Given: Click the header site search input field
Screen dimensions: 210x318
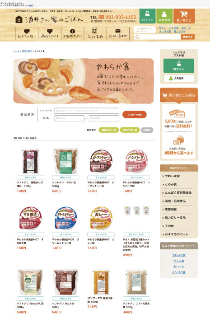Looking at the screenshot, I should point(157,37).
